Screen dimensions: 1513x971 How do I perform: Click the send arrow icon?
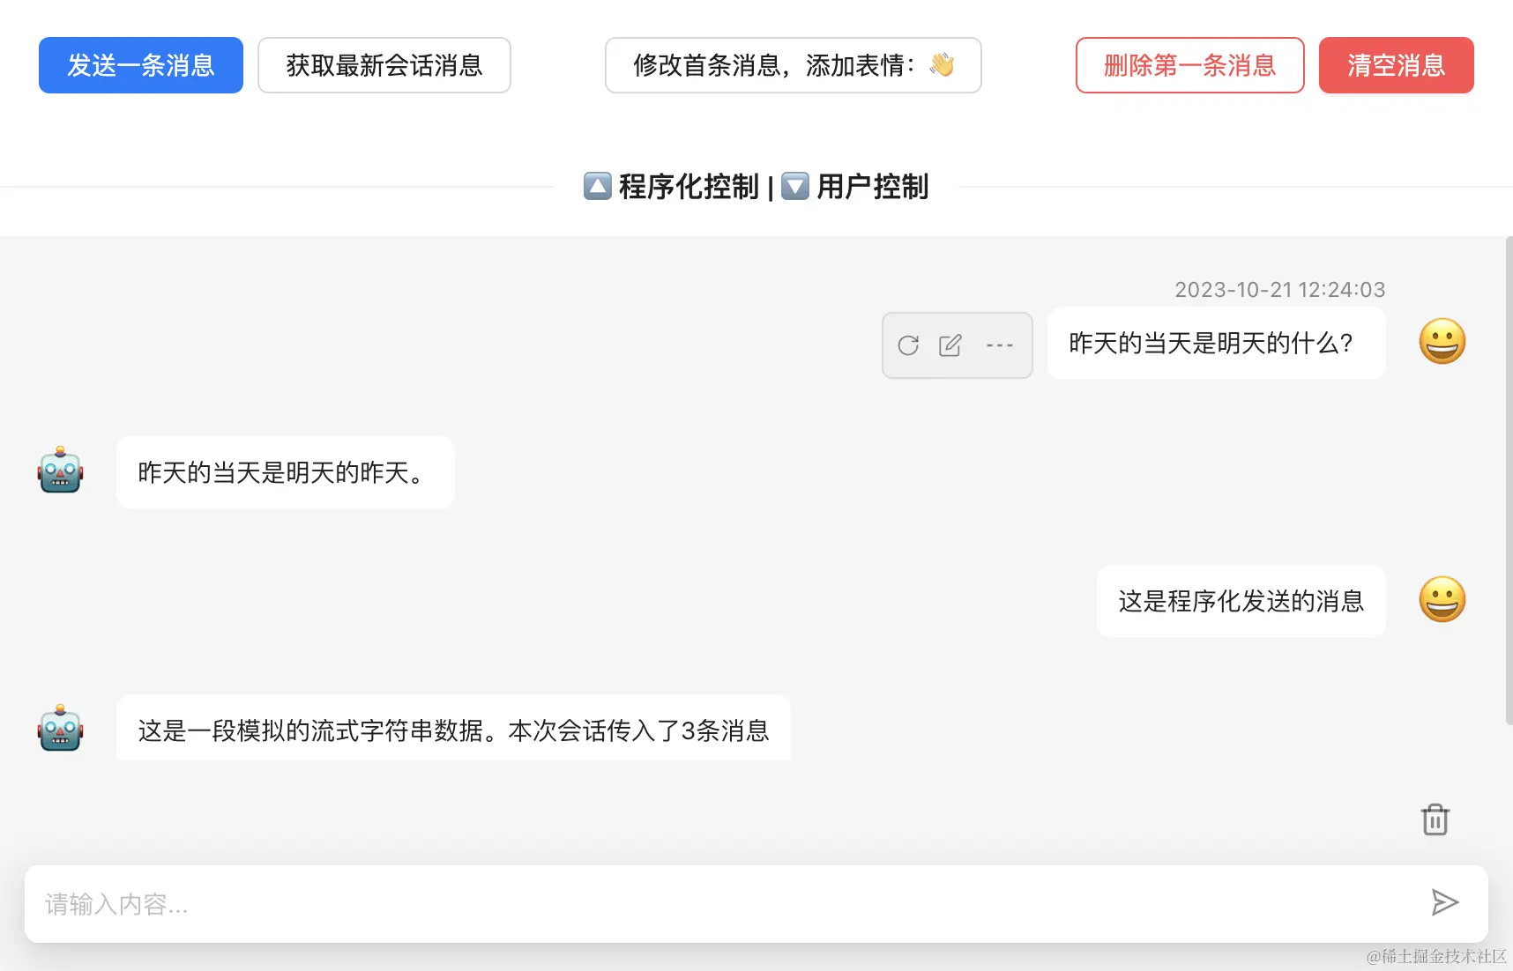(x=1444, y=902)
